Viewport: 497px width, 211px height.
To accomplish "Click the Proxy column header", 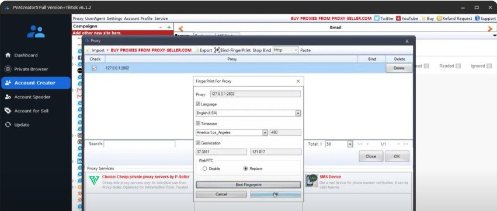I will [x=232, y=59].
